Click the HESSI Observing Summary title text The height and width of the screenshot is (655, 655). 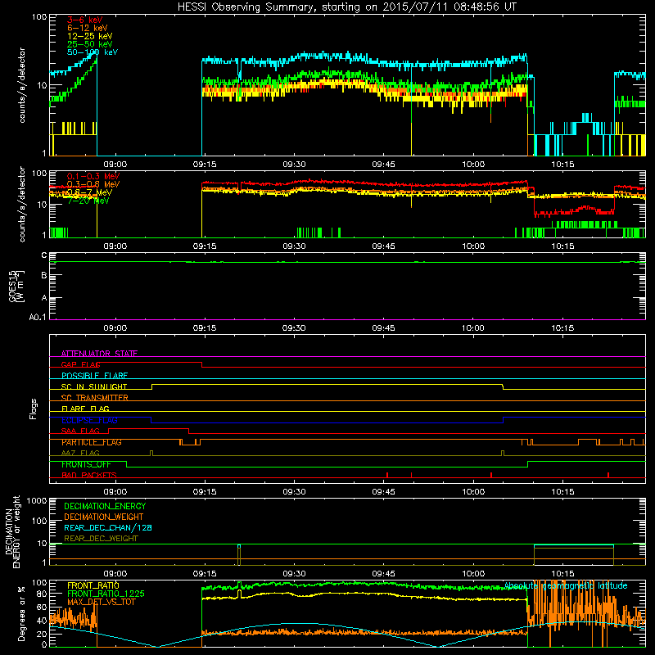[x=346, y=7]
